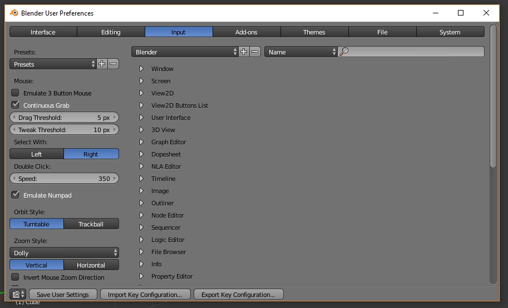
Task: Switch to the Input tab
Action: (179, 32)
